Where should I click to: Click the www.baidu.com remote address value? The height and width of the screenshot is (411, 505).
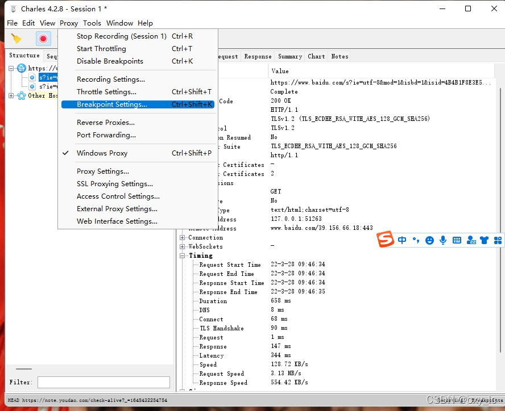click(x=321, y=228)
